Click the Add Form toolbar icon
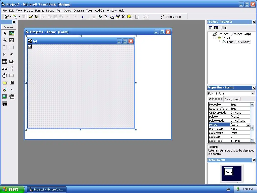 tap(15, 17)
